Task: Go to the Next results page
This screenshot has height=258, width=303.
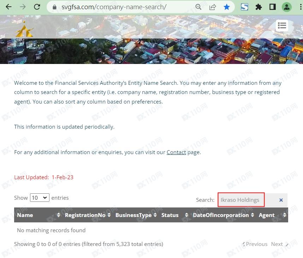Action: click(279, 244)
